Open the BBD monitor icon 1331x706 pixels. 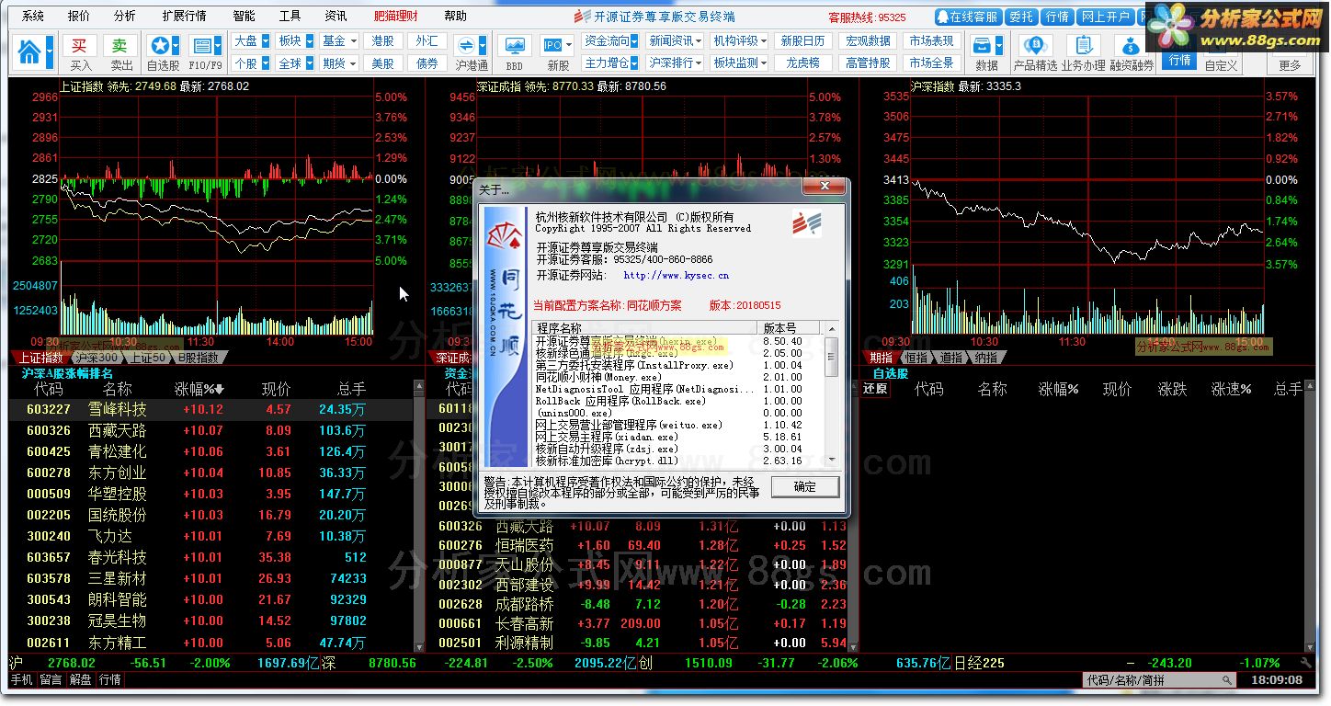pyautogui.click(x=515, y=46)
